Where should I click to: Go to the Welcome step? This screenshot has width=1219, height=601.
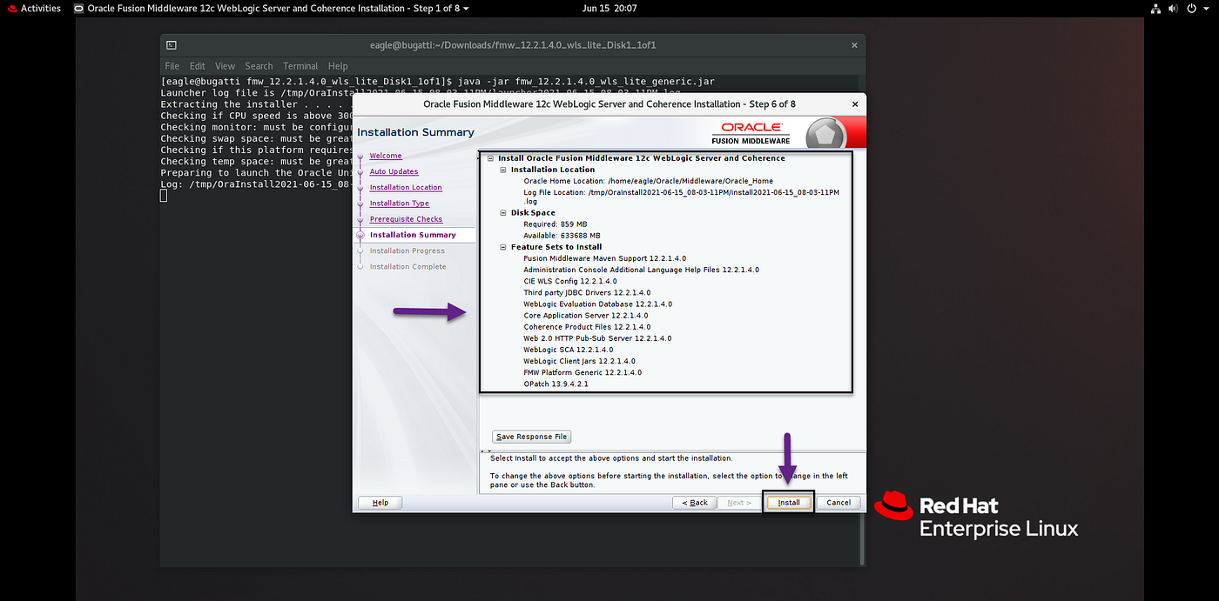[x=386, y=156]
